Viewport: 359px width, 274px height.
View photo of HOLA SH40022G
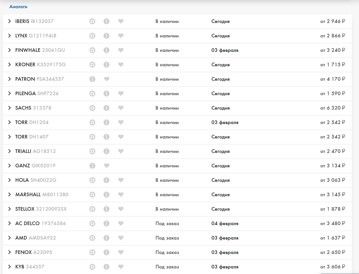point(92,180)
